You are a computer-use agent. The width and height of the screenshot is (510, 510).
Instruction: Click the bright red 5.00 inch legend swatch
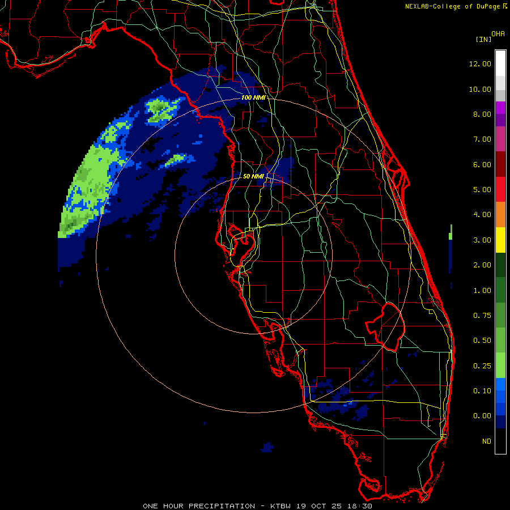tap(500, 189)
